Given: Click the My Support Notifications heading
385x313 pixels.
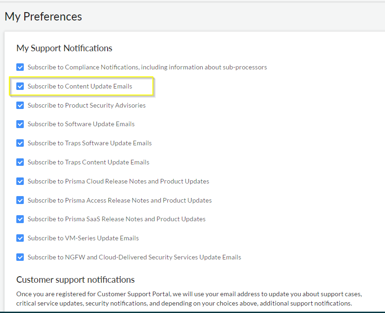Looking at the screenshot, I should coord(64,48).
